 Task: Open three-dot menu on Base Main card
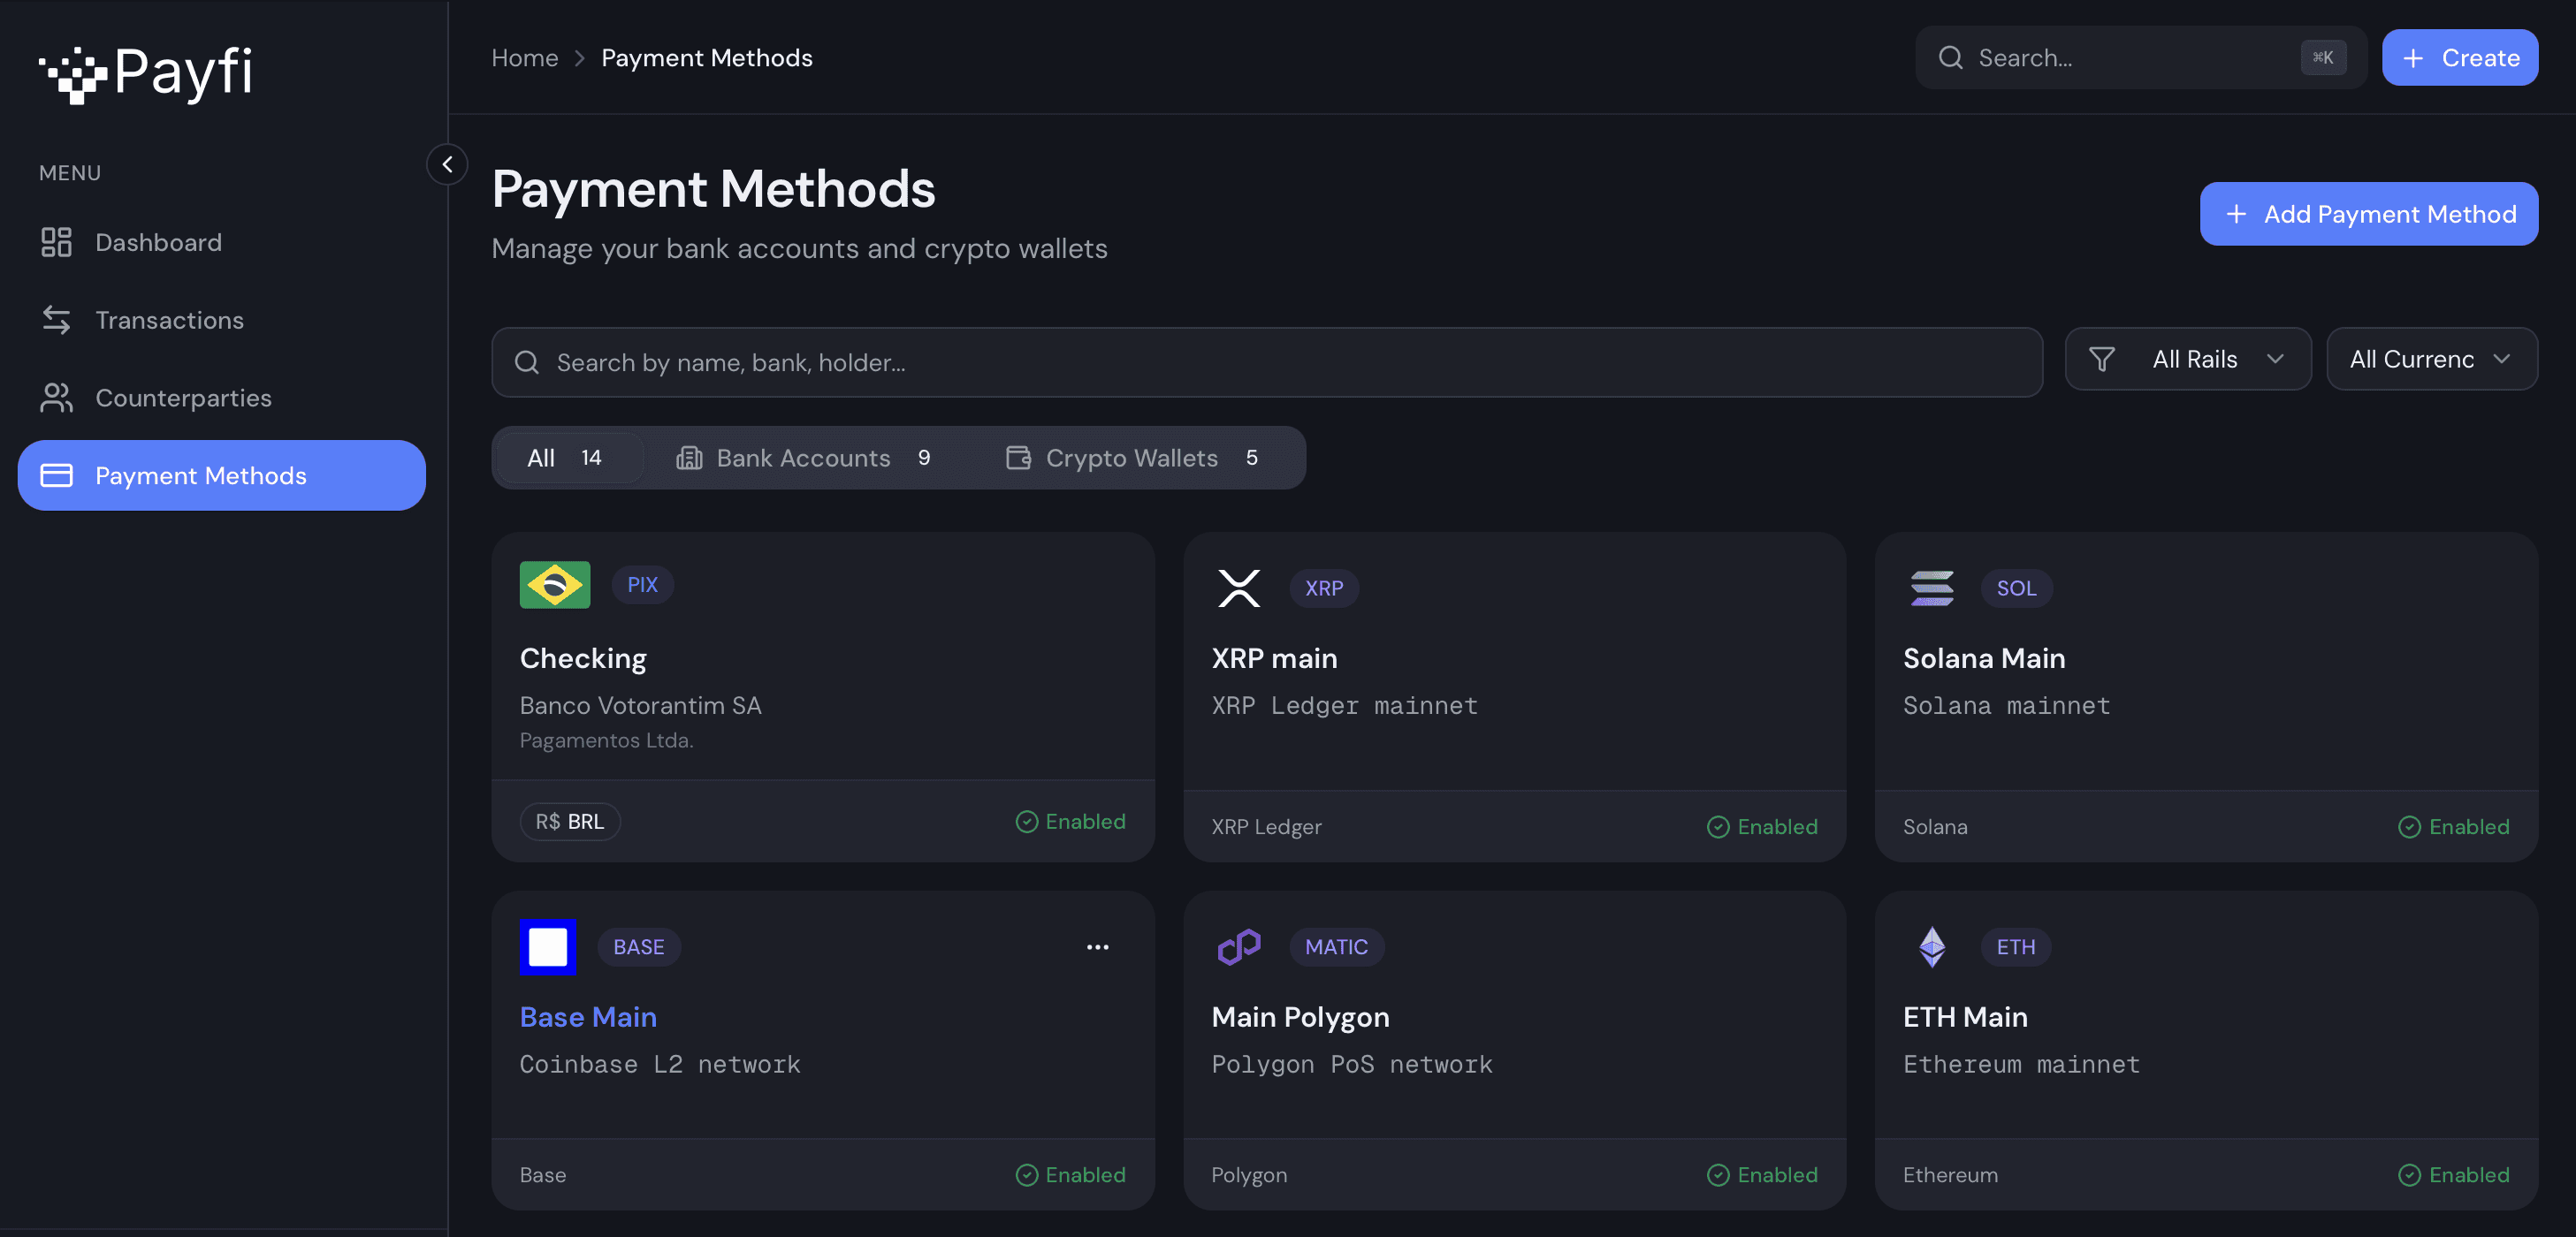(x=1097, y=946)
